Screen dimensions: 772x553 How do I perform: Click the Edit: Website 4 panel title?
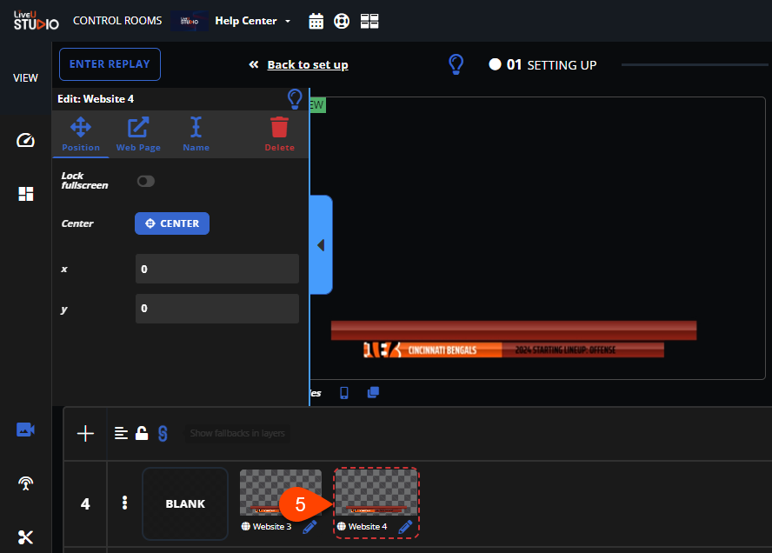pos(96,99)
